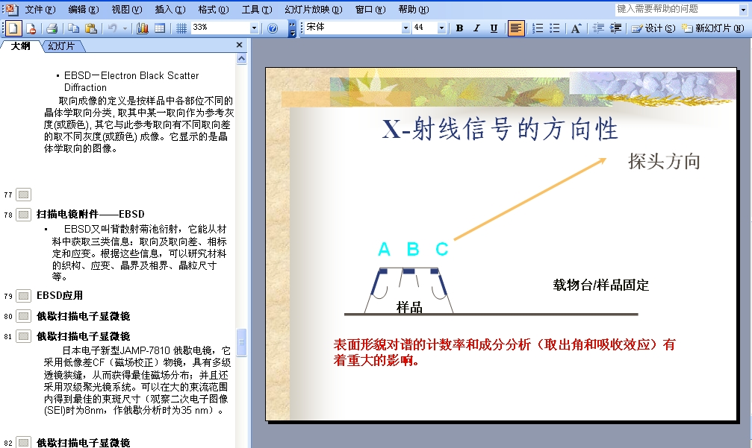Click the outline pane scroll up arrow

242,59
